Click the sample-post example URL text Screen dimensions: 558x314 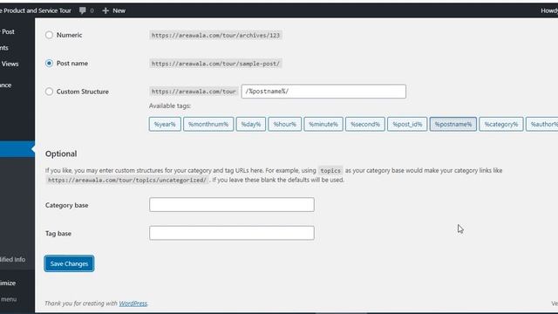[215, 64]
